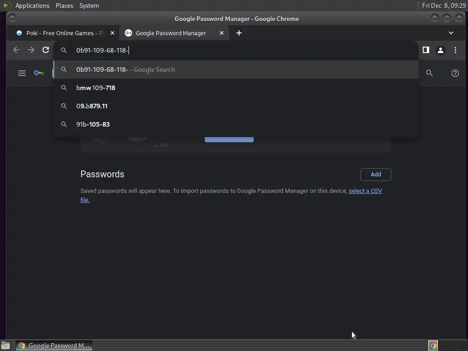
Task: Expand the tab search chevron
Action: [x=451, y=33]
